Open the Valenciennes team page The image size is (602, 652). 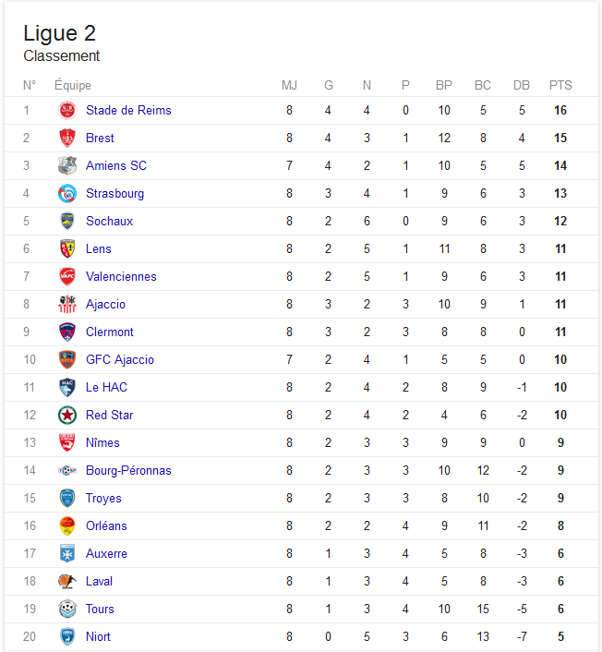pyautogui.click(x=121, y=276)
